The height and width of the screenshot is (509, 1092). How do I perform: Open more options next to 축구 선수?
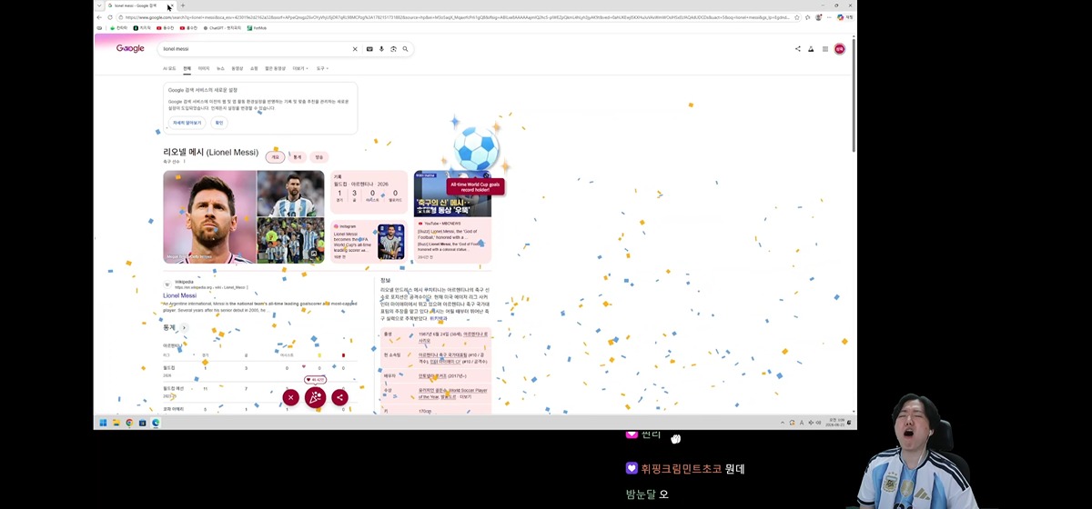coord(185,162)
